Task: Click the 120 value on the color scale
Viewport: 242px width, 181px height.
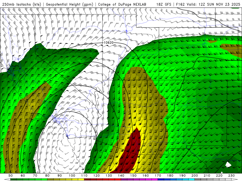Action: tap(96, 176)
